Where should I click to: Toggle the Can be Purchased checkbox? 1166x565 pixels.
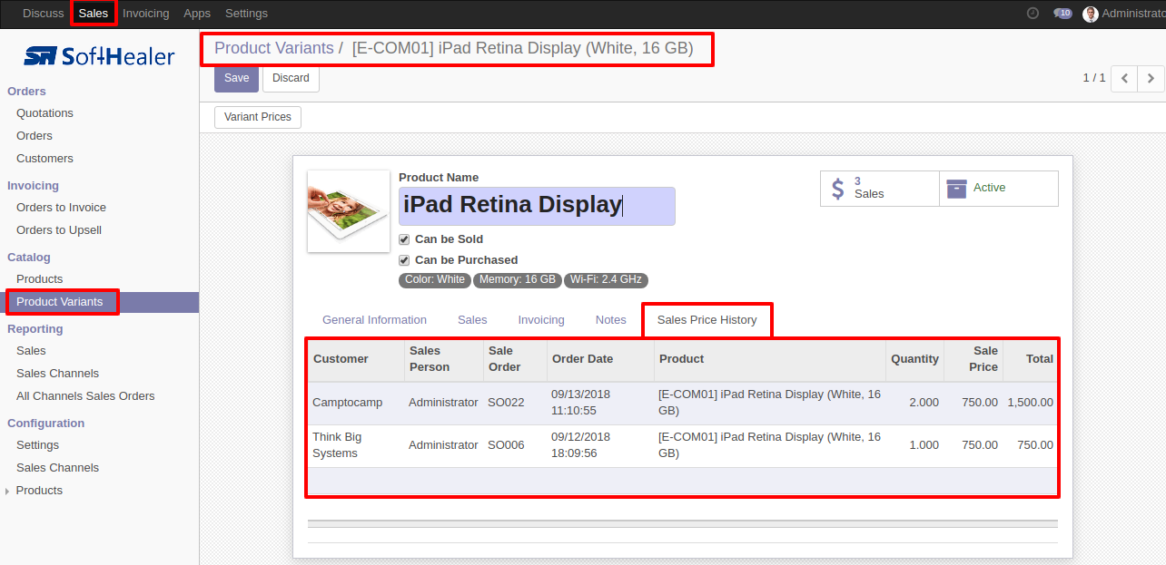tap(404, 260)
